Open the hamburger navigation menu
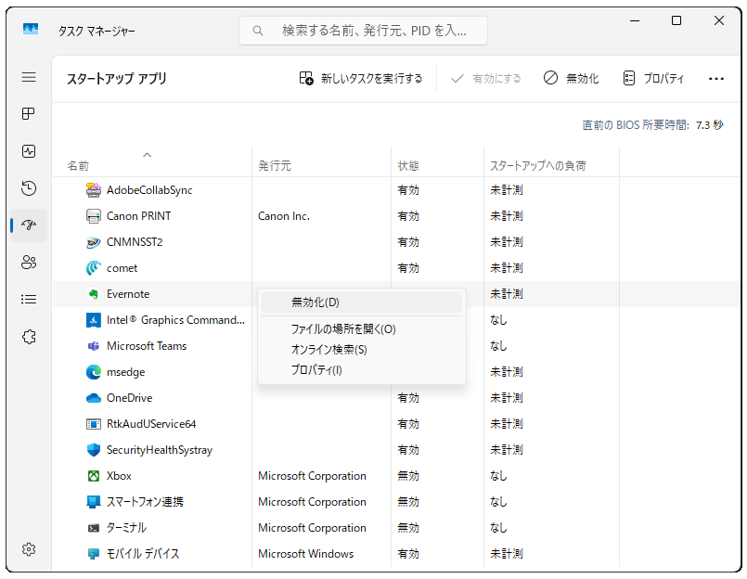 click(29, 78)
